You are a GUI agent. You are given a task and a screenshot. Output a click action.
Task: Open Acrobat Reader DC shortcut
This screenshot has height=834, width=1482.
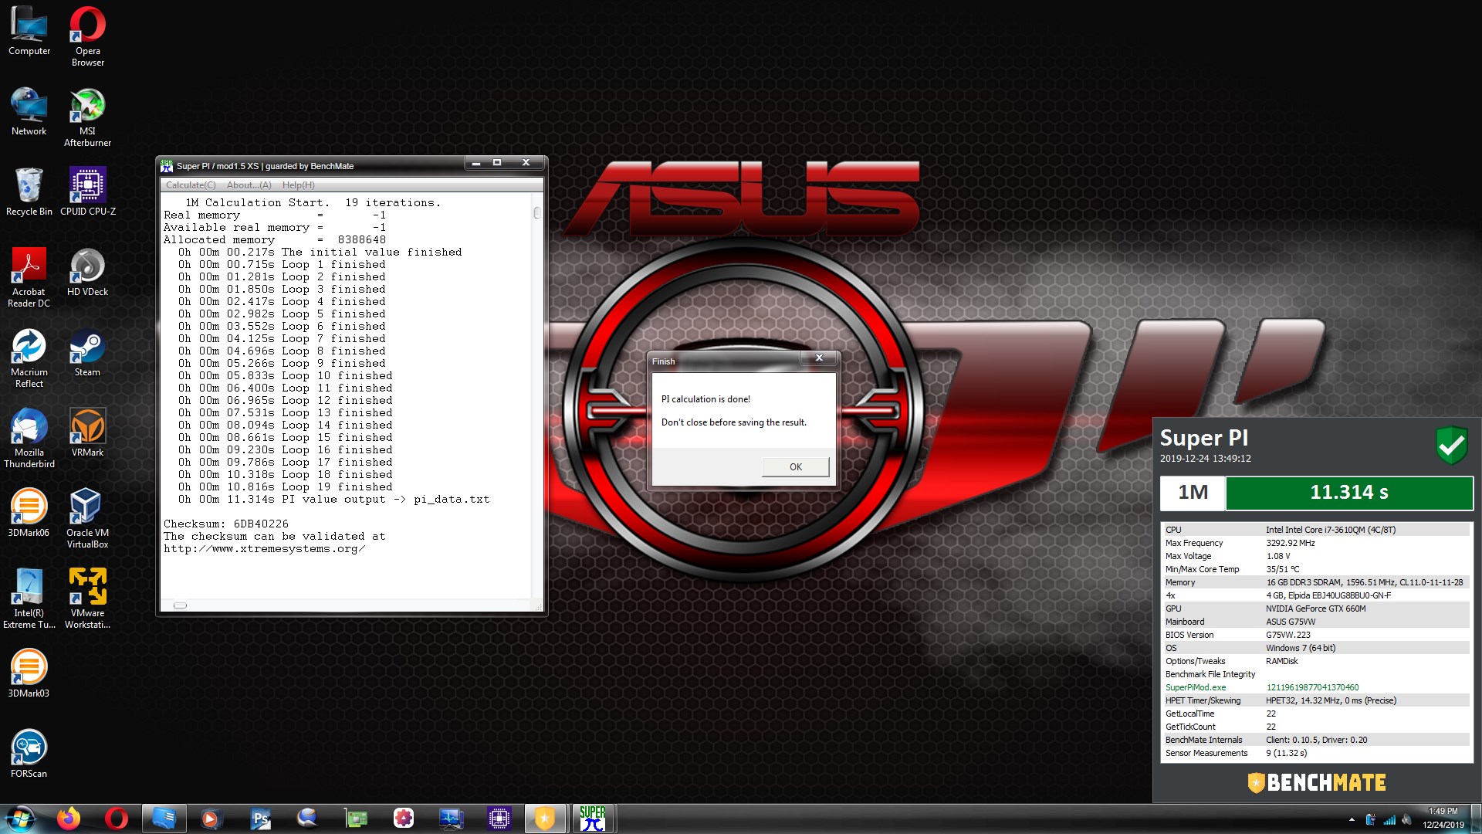click(x=29, y=277)
